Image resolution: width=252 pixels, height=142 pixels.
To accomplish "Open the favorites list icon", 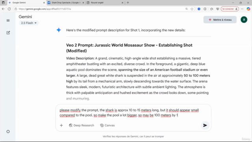I will click(x=211, y=9).
